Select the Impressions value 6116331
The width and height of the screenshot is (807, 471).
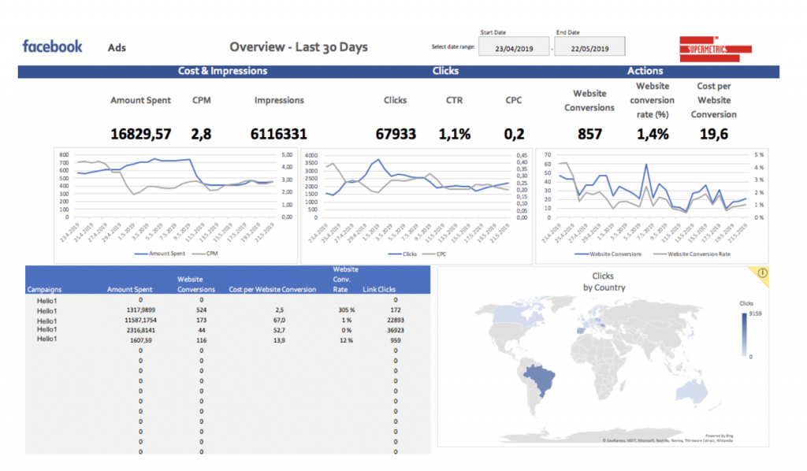[278, 135]
